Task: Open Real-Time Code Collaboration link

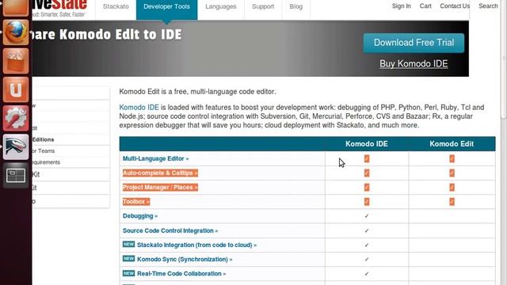Action: pyautogui.click(x=181, y=274)
